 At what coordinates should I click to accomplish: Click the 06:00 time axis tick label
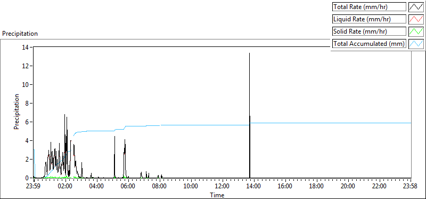tap(128, 187)
